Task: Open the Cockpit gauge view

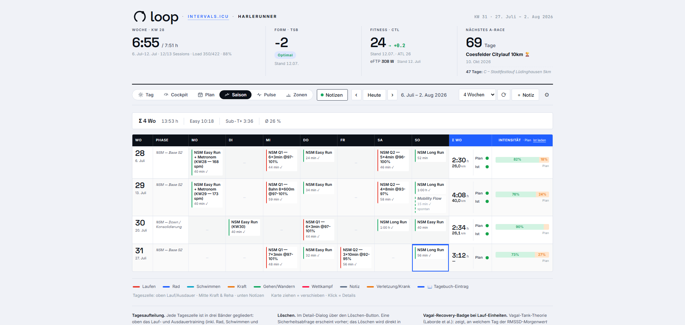Action: (176, 95)
